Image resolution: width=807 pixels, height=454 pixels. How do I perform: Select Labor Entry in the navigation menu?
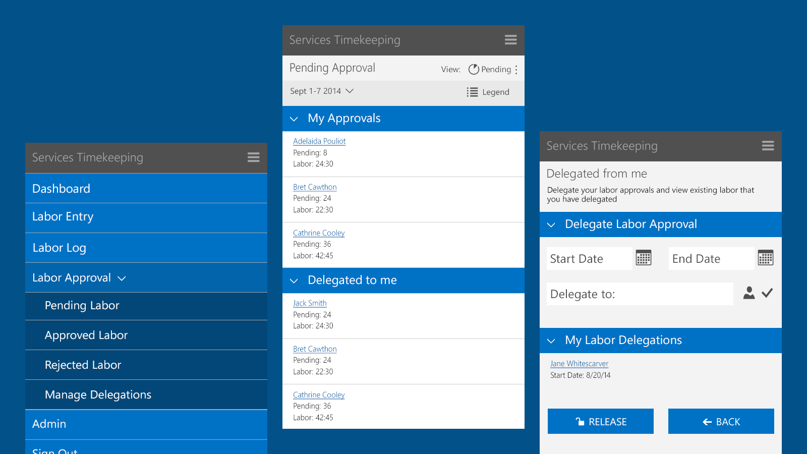tap(63, 217)
